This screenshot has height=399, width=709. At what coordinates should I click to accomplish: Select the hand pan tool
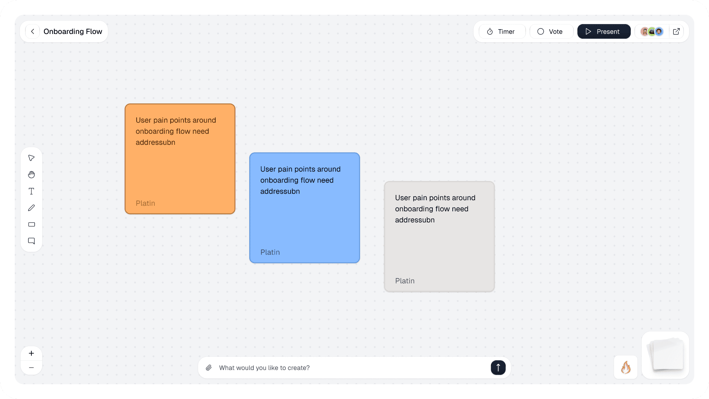pyautogui.click(x=31, y=175)
